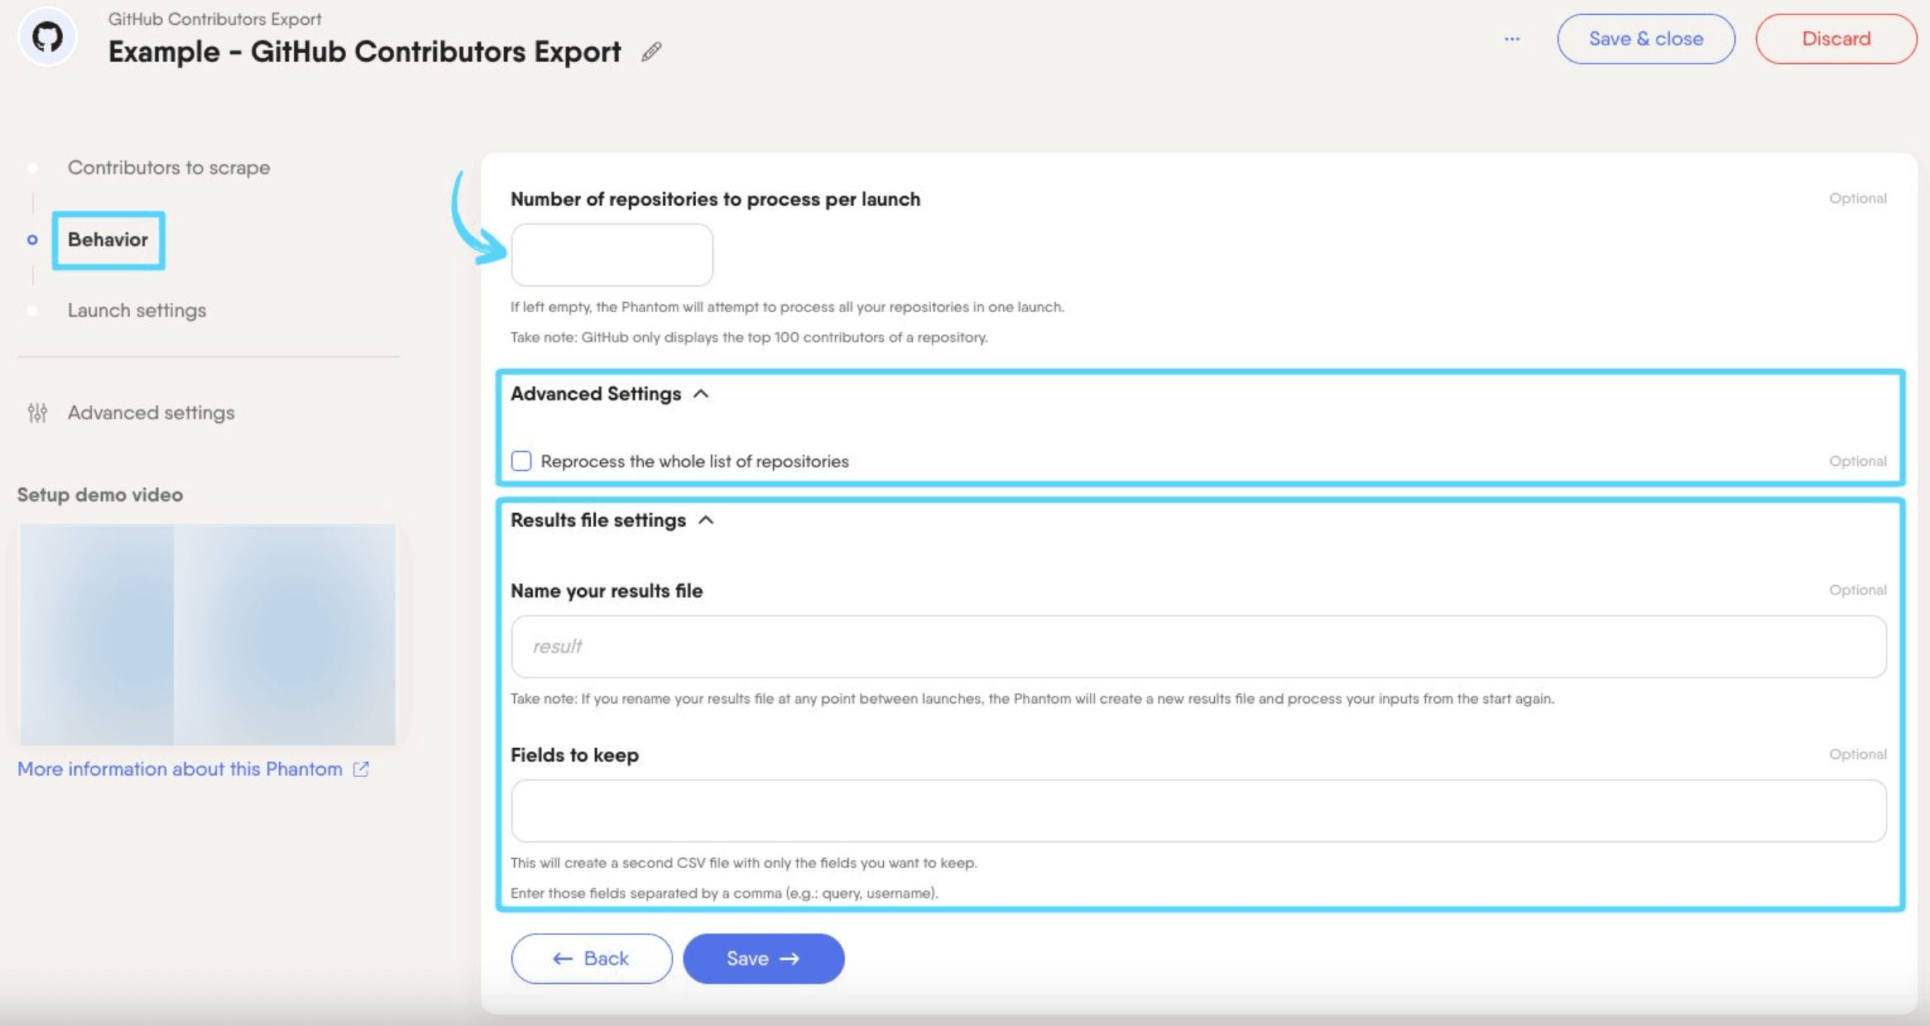Play the Setup demo video thumbnail
The width and height of the screenshot is (1930, 1026).
pos(208,634)
